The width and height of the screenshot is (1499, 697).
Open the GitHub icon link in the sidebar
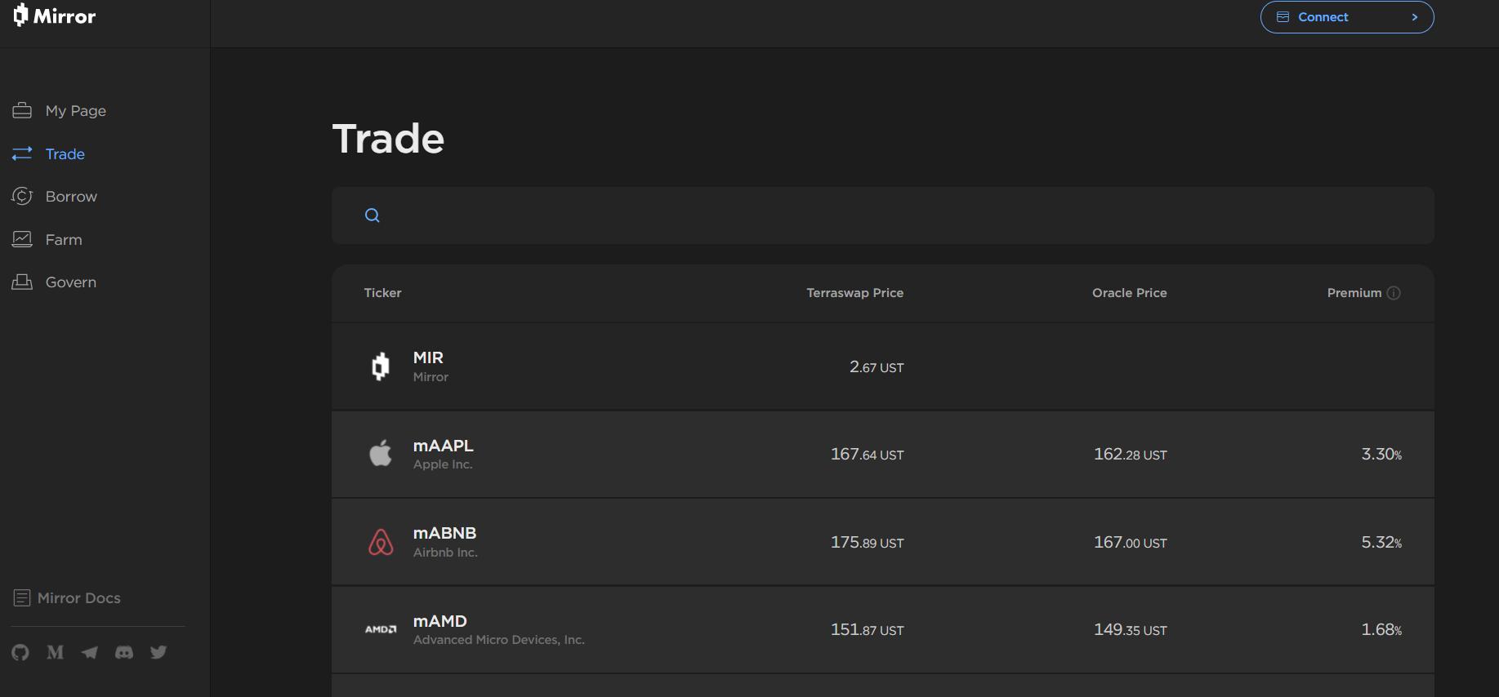coord(20,652)
